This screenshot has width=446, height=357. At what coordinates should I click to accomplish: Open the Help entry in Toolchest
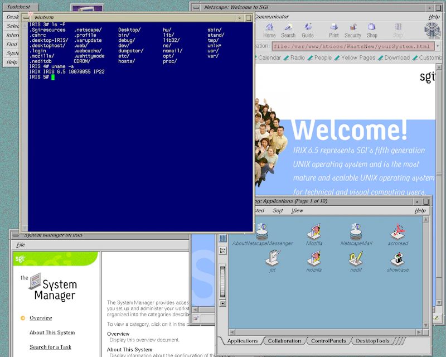pos(12,62)
